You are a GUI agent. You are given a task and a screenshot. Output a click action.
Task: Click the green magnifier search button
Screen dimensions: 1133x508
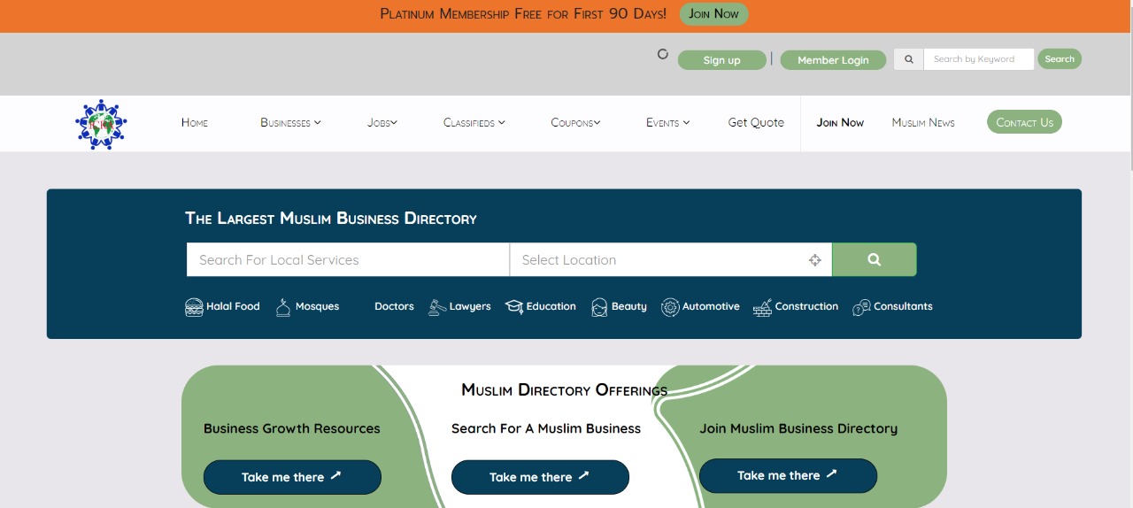point(875,259)
